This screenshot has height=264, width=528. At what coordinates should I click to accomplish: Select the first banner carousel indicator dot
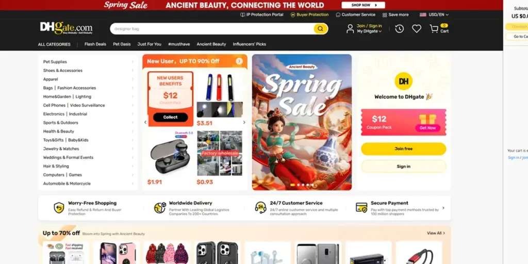click(x=293, y=185)
